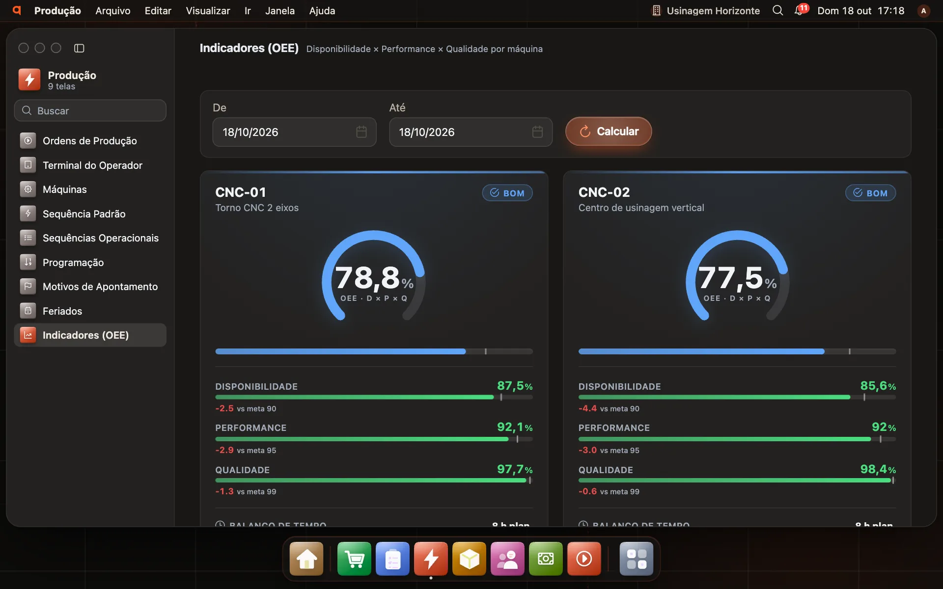Screen dimensions: 943x589
Task: Click the Indicadores (OEE) page heading
Action: tap(249, 48)
